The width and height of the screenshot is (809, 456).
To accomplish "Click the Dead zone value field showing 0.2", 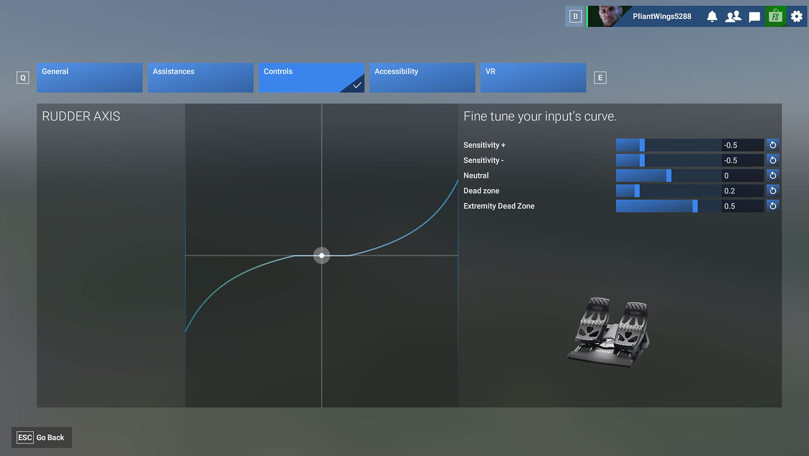I will click(x=742, y=190).
